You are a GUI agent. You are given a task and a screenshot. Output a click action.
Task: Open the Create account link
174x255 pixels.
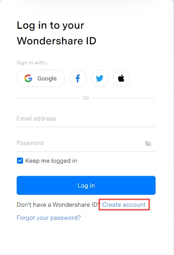click(124, 205)
